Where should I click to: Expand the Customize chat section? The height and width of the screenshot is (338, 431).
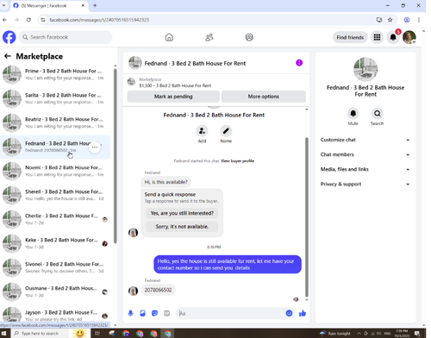coord(365,140)
